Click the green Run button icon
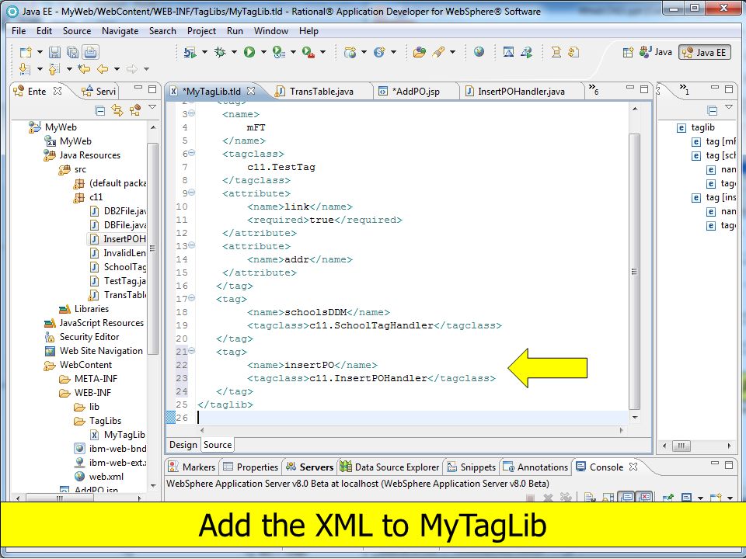Viewport: 746px width, 559px height. click(x=249, y=52)
